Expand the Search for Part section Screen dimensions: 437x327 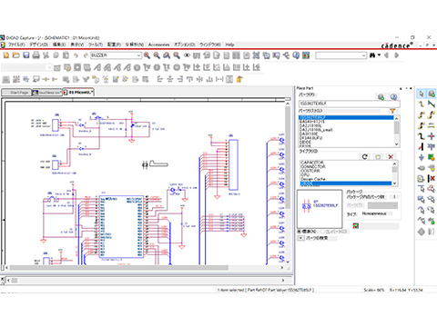(x=300, y=238)
